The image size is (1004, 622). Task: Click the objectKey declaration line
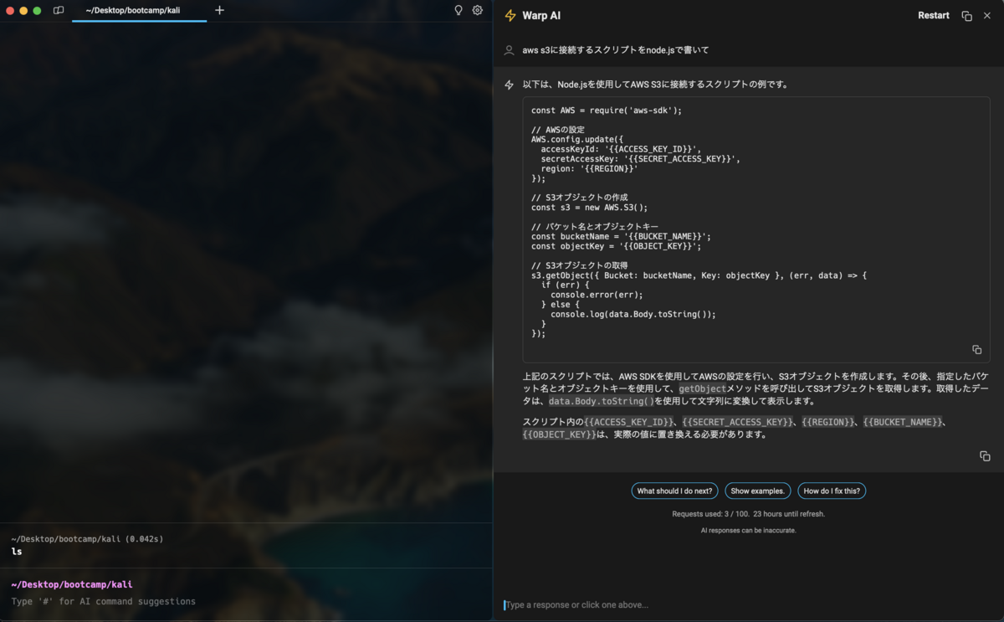(x=616, y=246)
